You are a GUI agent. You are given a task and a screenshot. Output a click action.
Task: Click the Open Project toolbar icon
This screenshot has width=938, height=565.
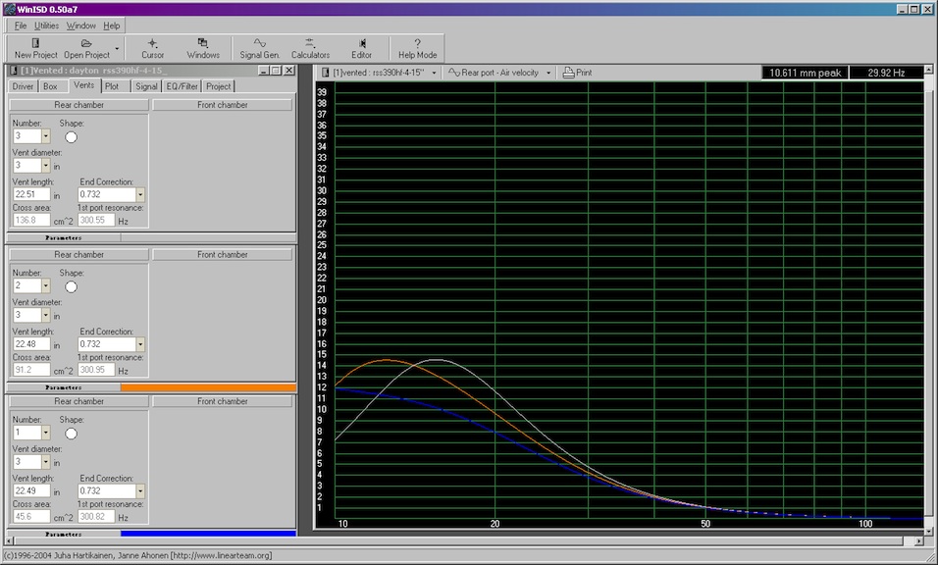pos(86,48)
